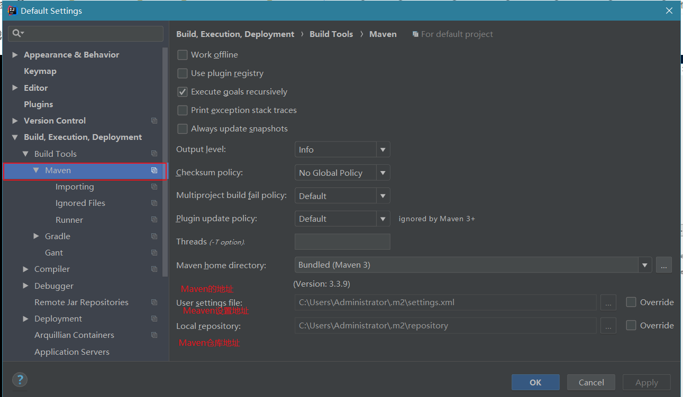This screenshot has width=683, height=397.
Task: Open Remote Jar Repositories settings
Action: (81, 303)
